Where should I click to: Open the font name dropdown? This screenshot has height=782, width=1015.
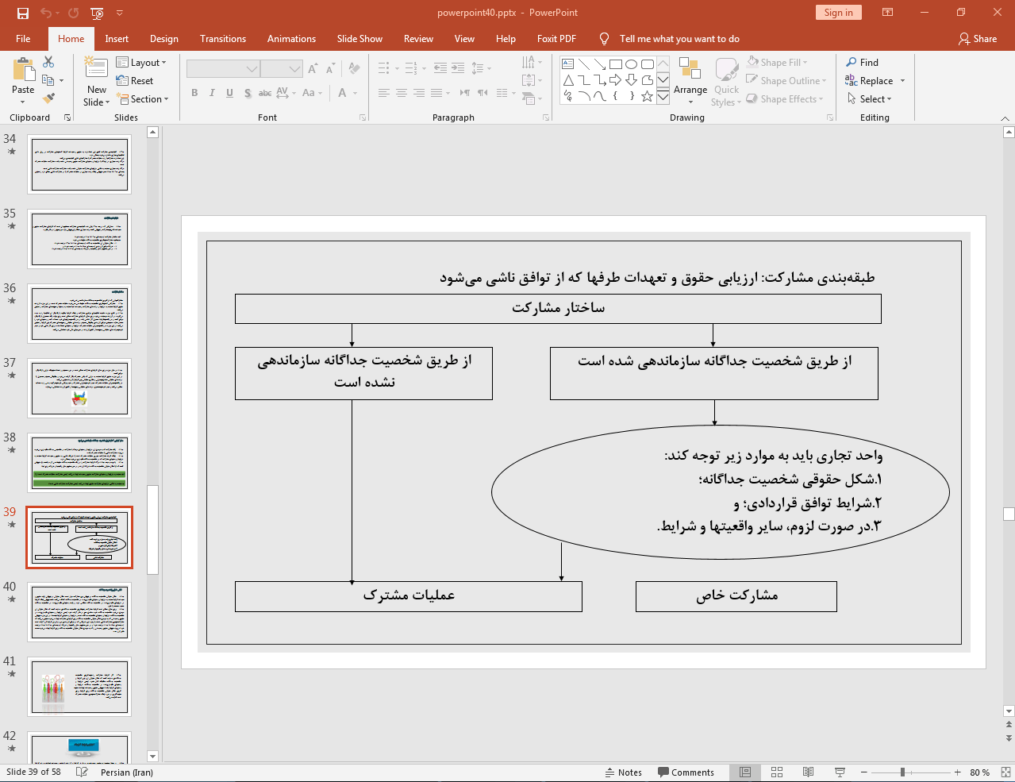click(x=252, y=69)
